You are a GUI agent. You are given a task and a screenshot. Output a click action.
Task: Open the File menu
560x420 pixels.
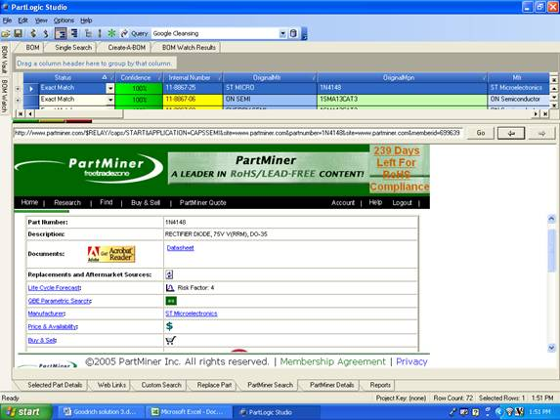click(x=7, y=21)
